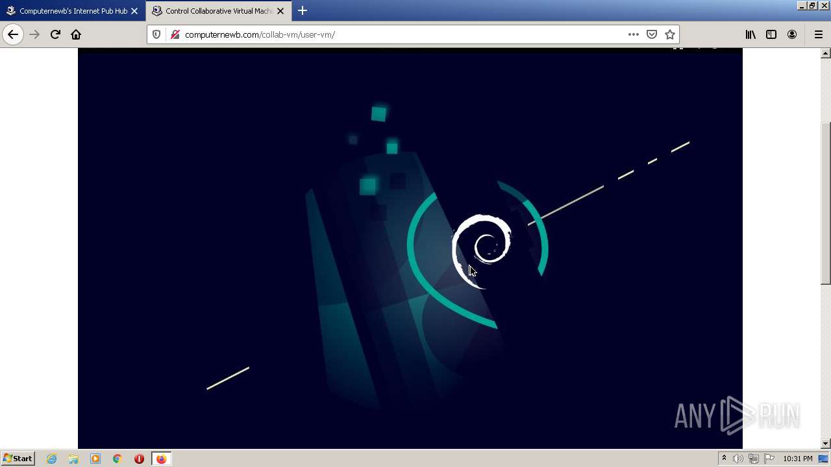This screenshot has width=831, height=467.
Task: Minimize the Firefox window
Action: (x=802, y=5)
